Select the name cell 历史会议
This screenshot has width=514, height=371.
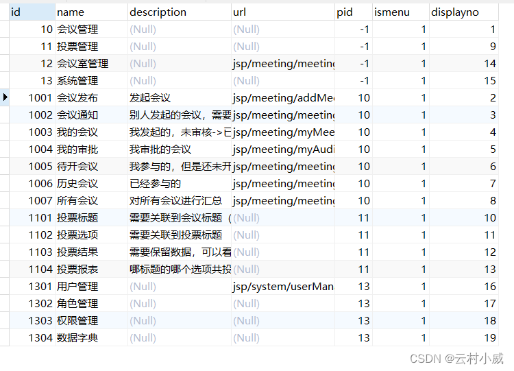coord(91,183)
